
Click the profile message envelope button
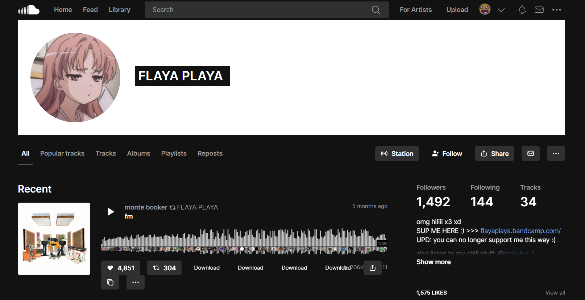tap(531, 153)
